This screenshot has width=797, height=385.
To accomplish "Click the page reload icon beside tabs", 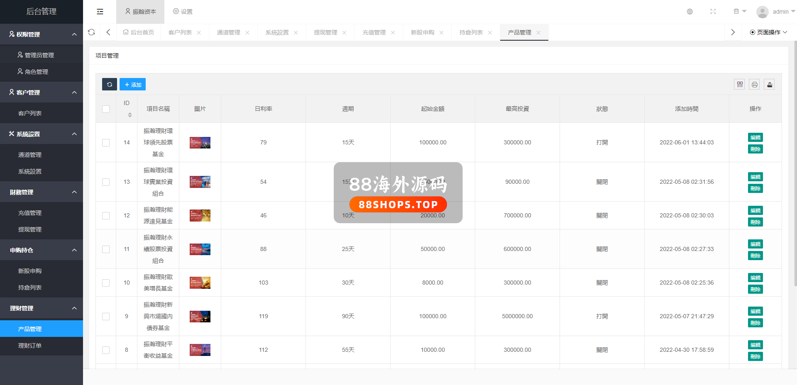I will tap(91, 32).
